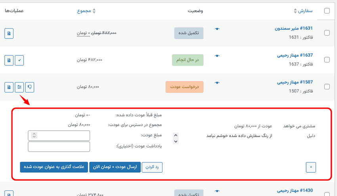Click total ۴۸۲,۰۰۰ تومان of order 1637
The height and width of the screenshot is (196, 337).
90,60
